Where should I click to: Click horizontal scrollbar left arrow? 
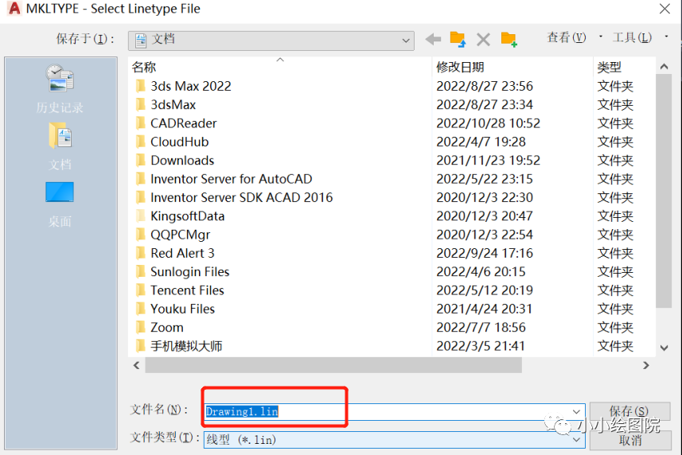(137, 365)
